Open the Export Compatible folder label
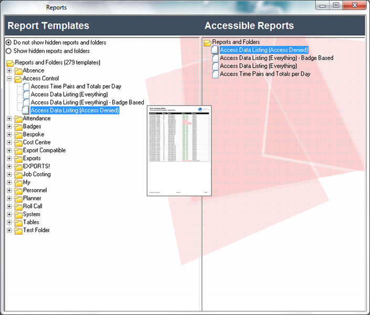This screenshot has height=315, width=370. (44, 150)
